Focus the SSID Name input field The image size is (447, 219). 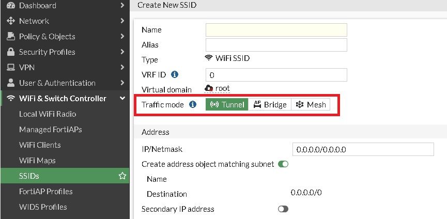(x=276, y=30)
